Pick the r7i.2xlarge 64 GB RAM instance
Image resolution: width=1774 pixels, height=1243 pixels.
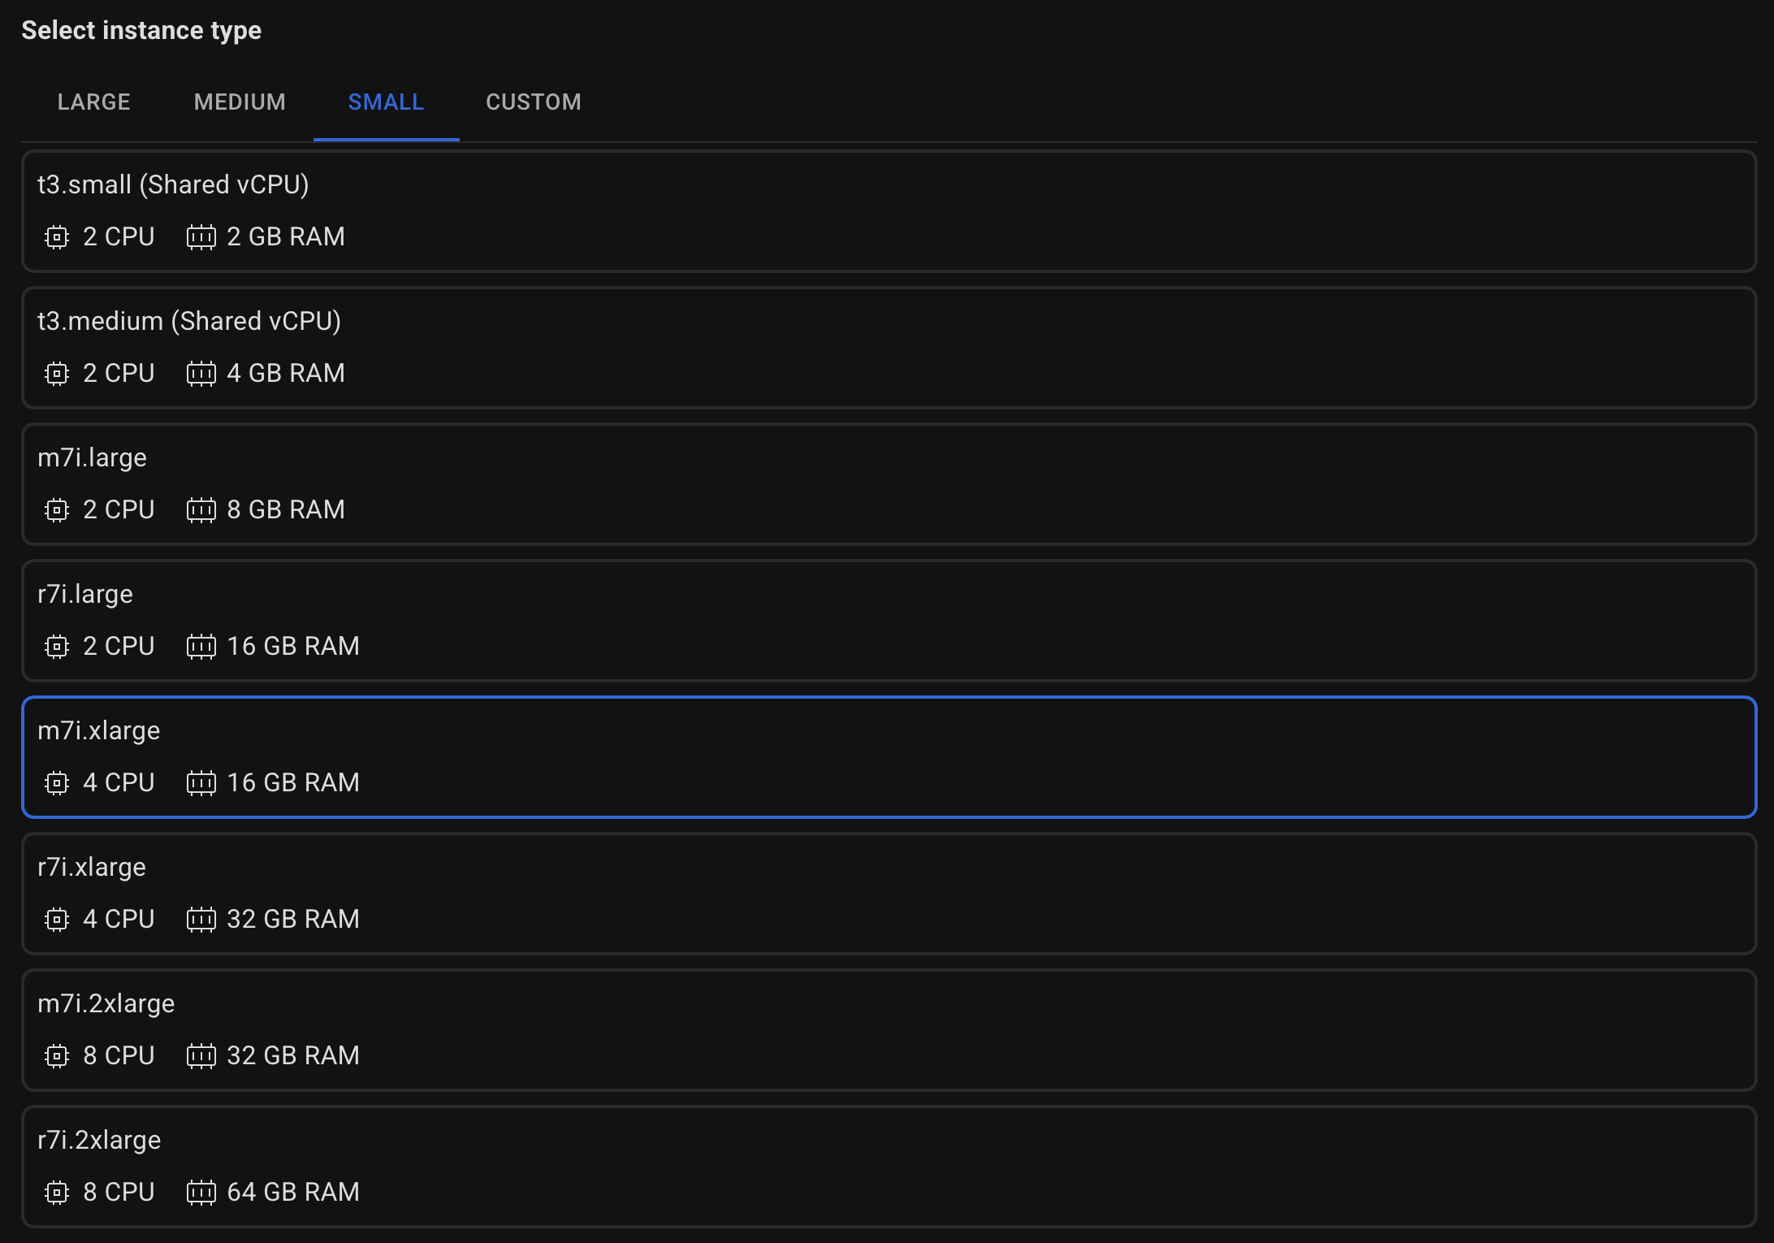(x=889, y=1167)
